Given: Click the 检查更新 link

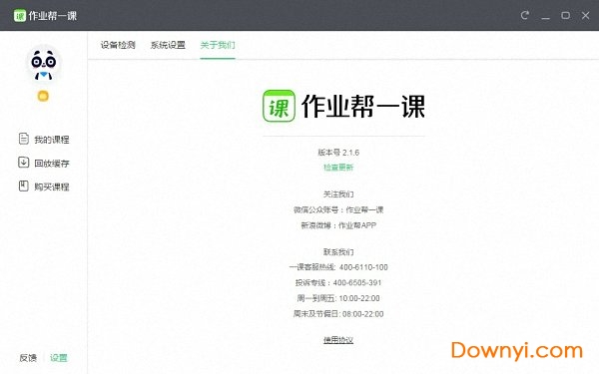Looking at the screenshot, I should [338, 168].
